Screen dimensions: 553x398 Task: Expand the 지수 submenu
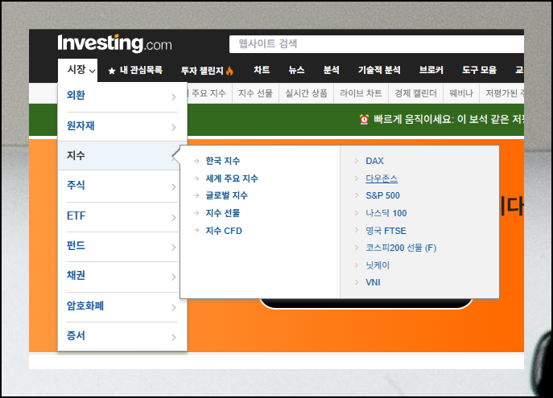click(x=122, y=155)
